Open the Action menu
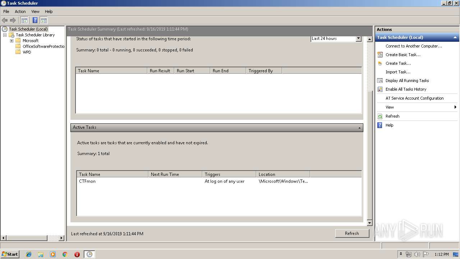 point(20,12)
